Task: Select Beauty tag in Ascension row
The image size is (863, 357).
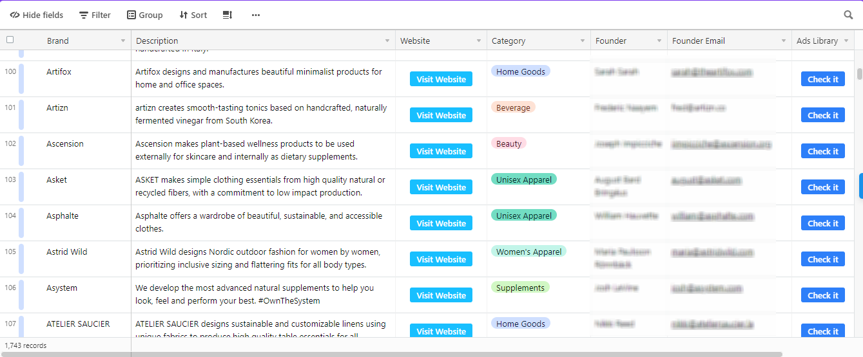Action: point(509,143)
